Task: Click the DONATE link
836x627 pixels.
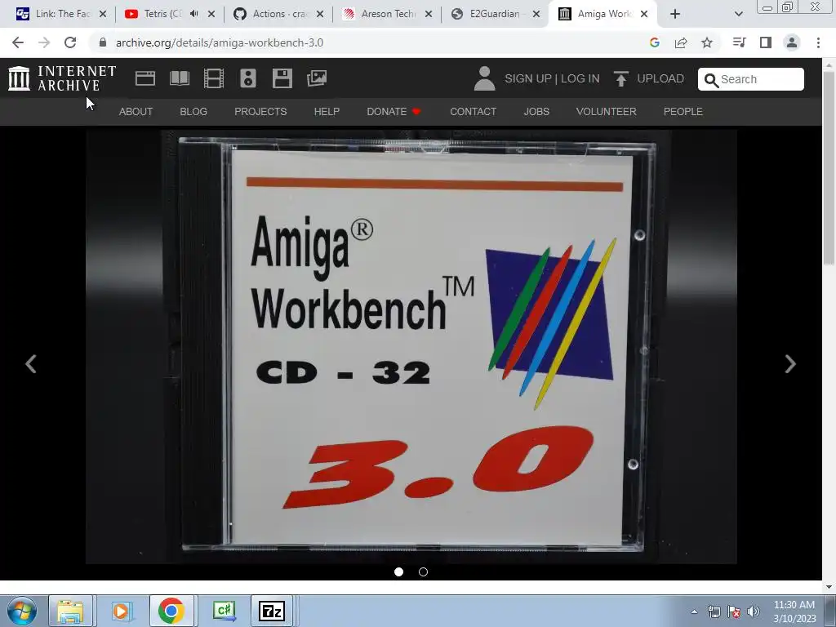Action: coord(394,111)
